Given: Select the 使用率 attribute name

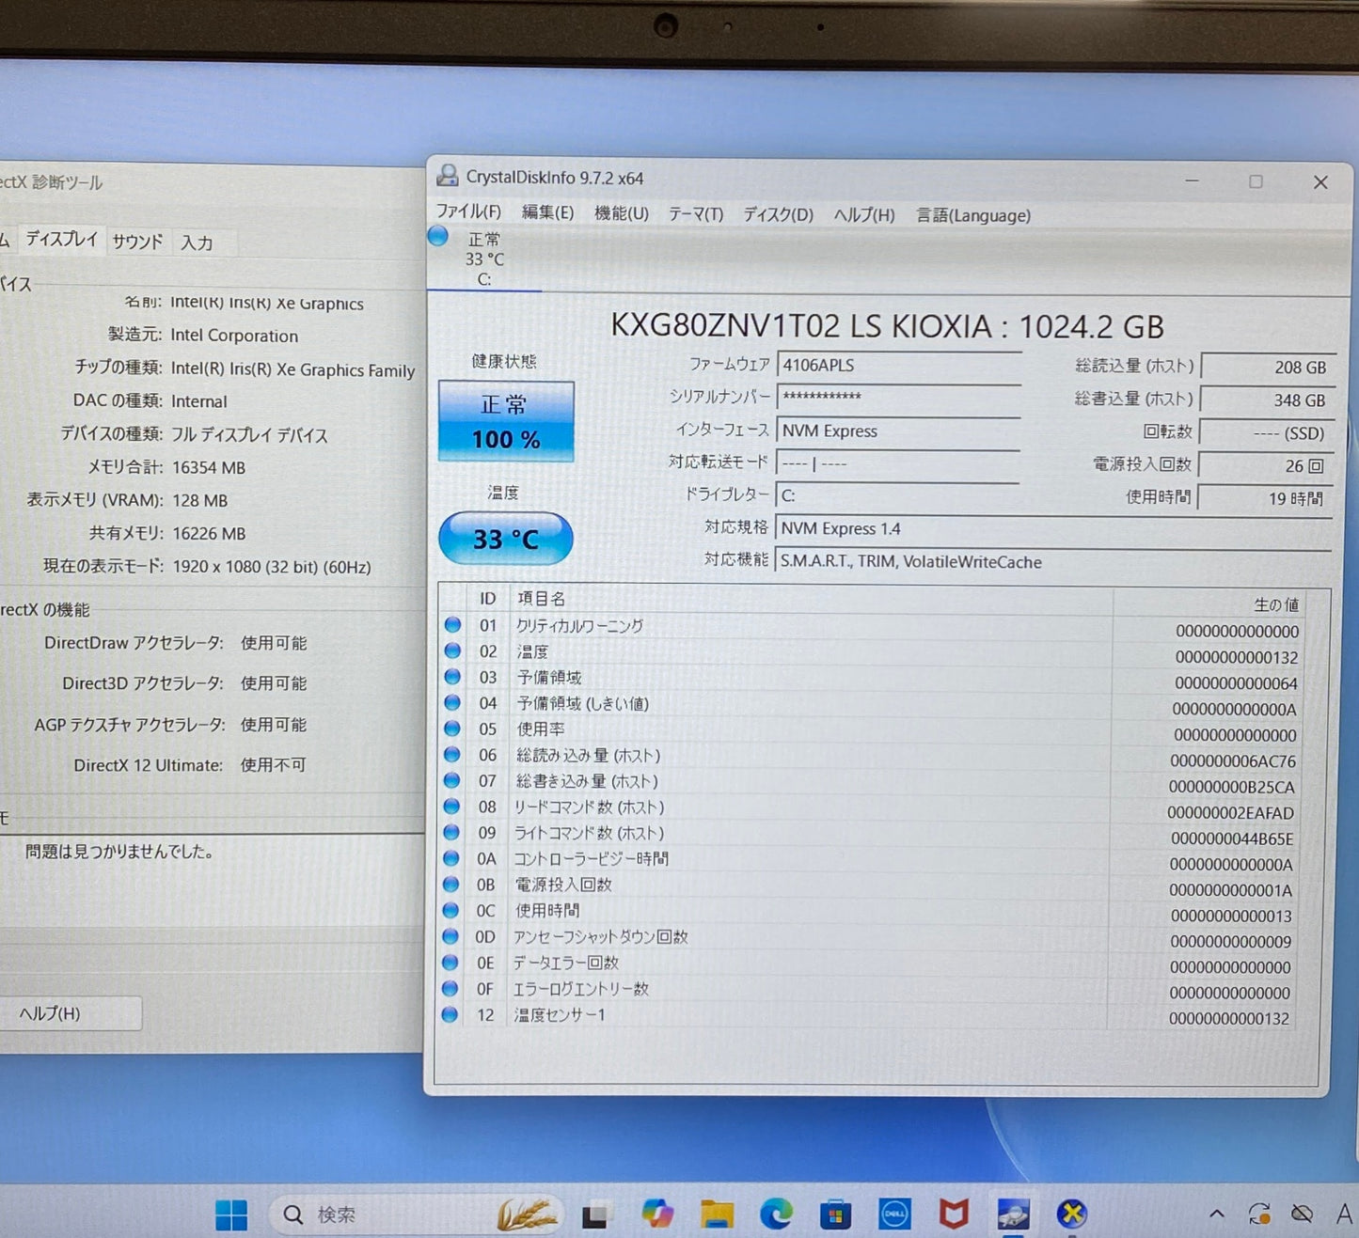Looking at the screenshot, I should point(541,729).
